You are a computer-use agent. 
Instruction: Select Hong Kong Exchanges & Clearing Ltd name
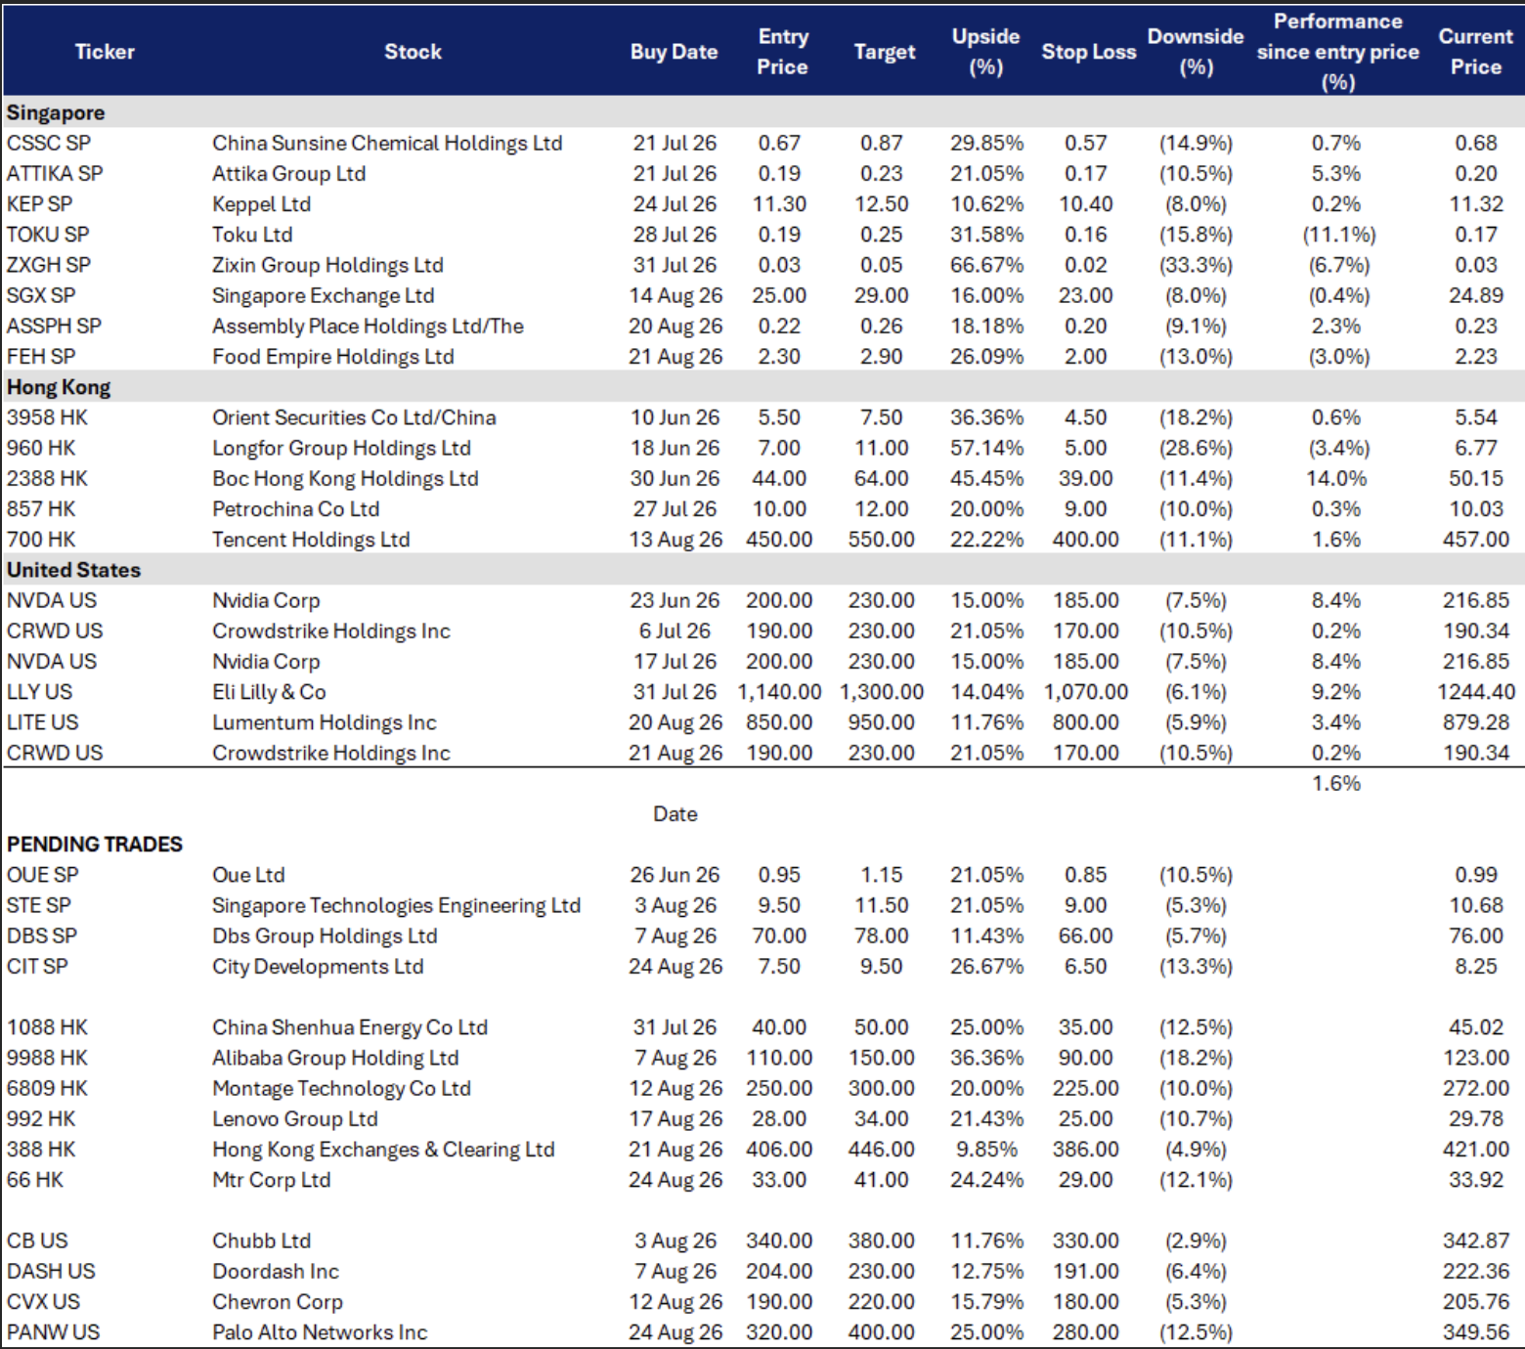(x=383, y=1150)
